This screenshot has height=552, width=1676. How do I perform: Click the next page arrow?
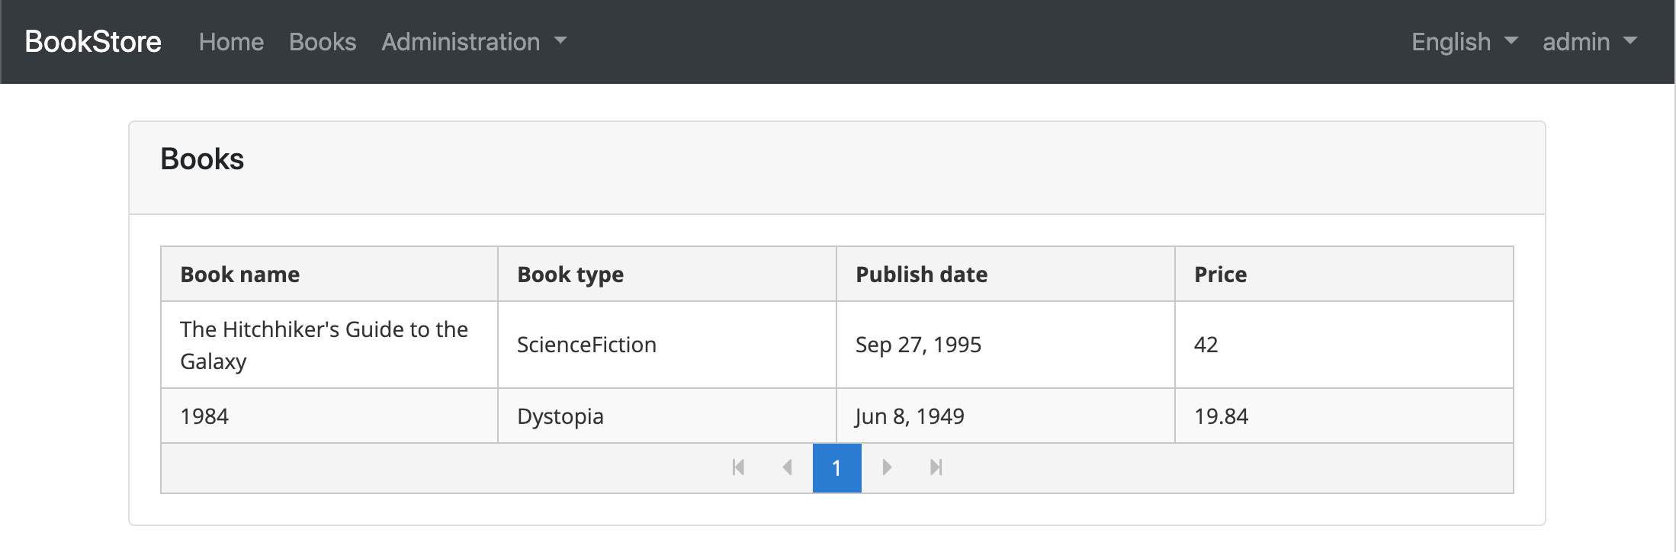coord(886,467)
